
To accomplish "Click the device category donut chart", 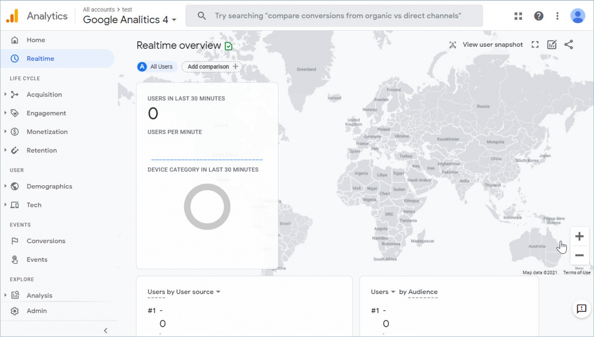I will [x=207, y=207].
